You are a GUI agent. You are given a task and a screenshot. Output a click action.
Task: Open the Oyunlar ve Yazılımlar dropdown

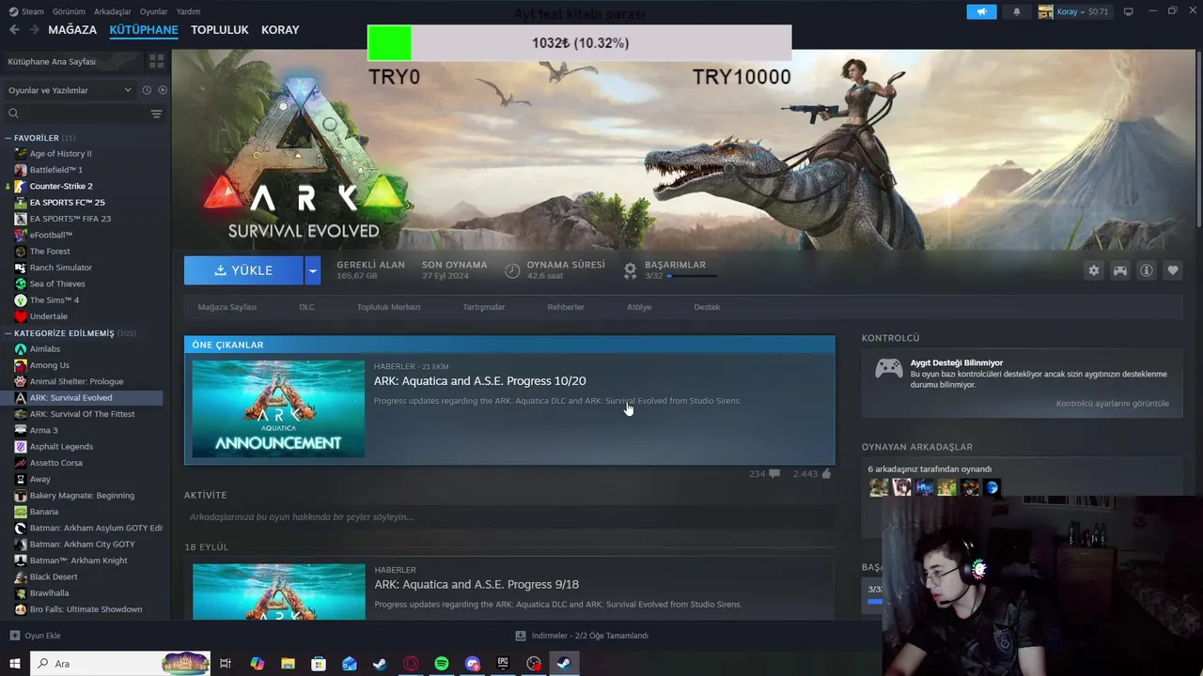point(70,90)
